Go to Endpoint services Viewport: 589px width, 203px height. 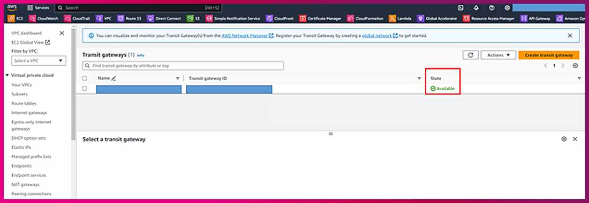pyautogui.click(x=29, y=175)
